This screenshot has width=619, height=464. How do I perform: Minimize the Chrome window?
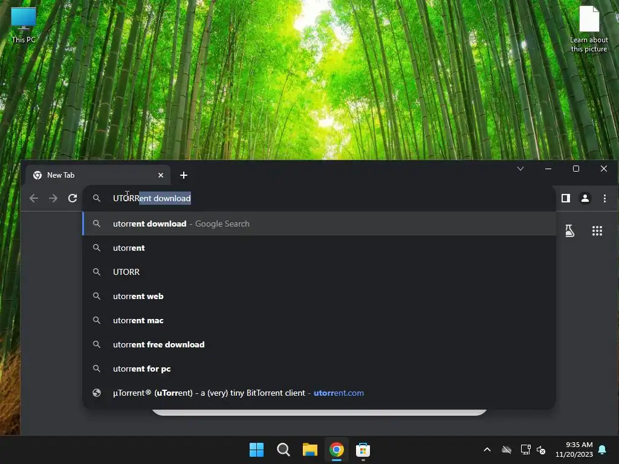coord(548,169)
